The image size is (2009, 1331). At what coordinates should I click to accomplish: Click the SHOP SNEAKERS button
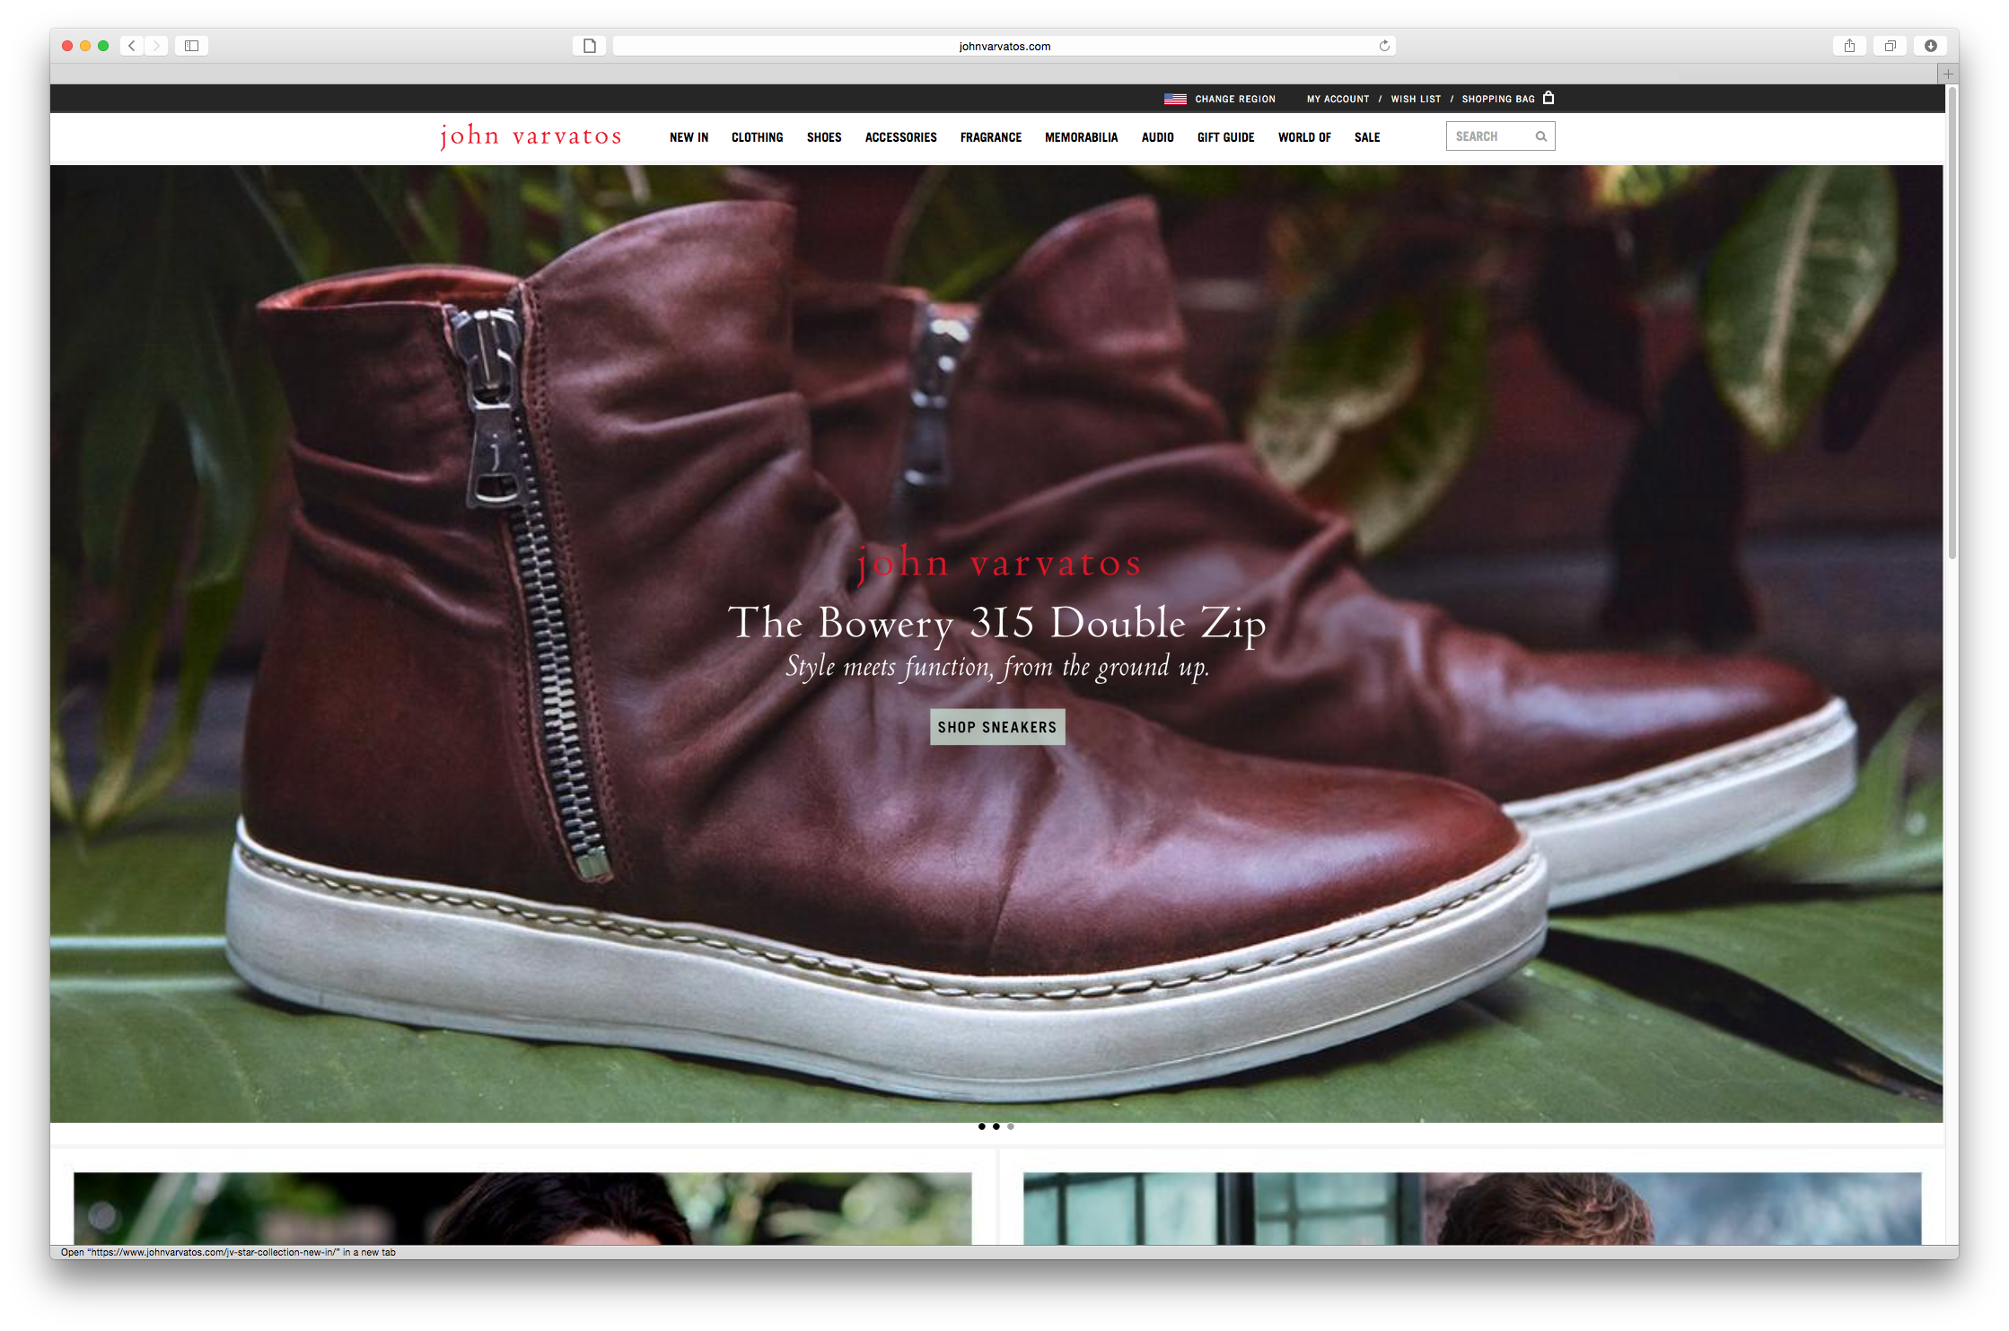click(997, 727)
